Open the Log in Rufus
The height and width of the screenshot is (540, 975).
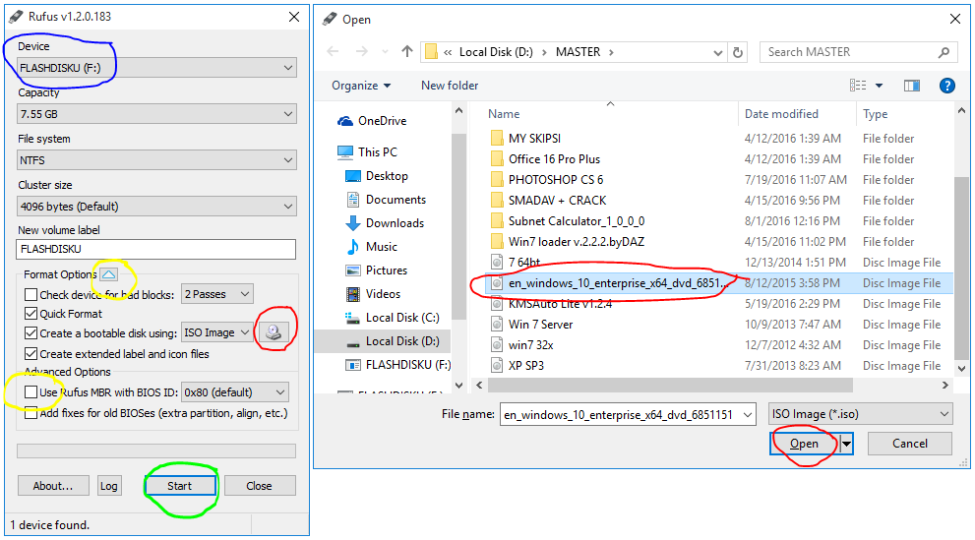109,486
